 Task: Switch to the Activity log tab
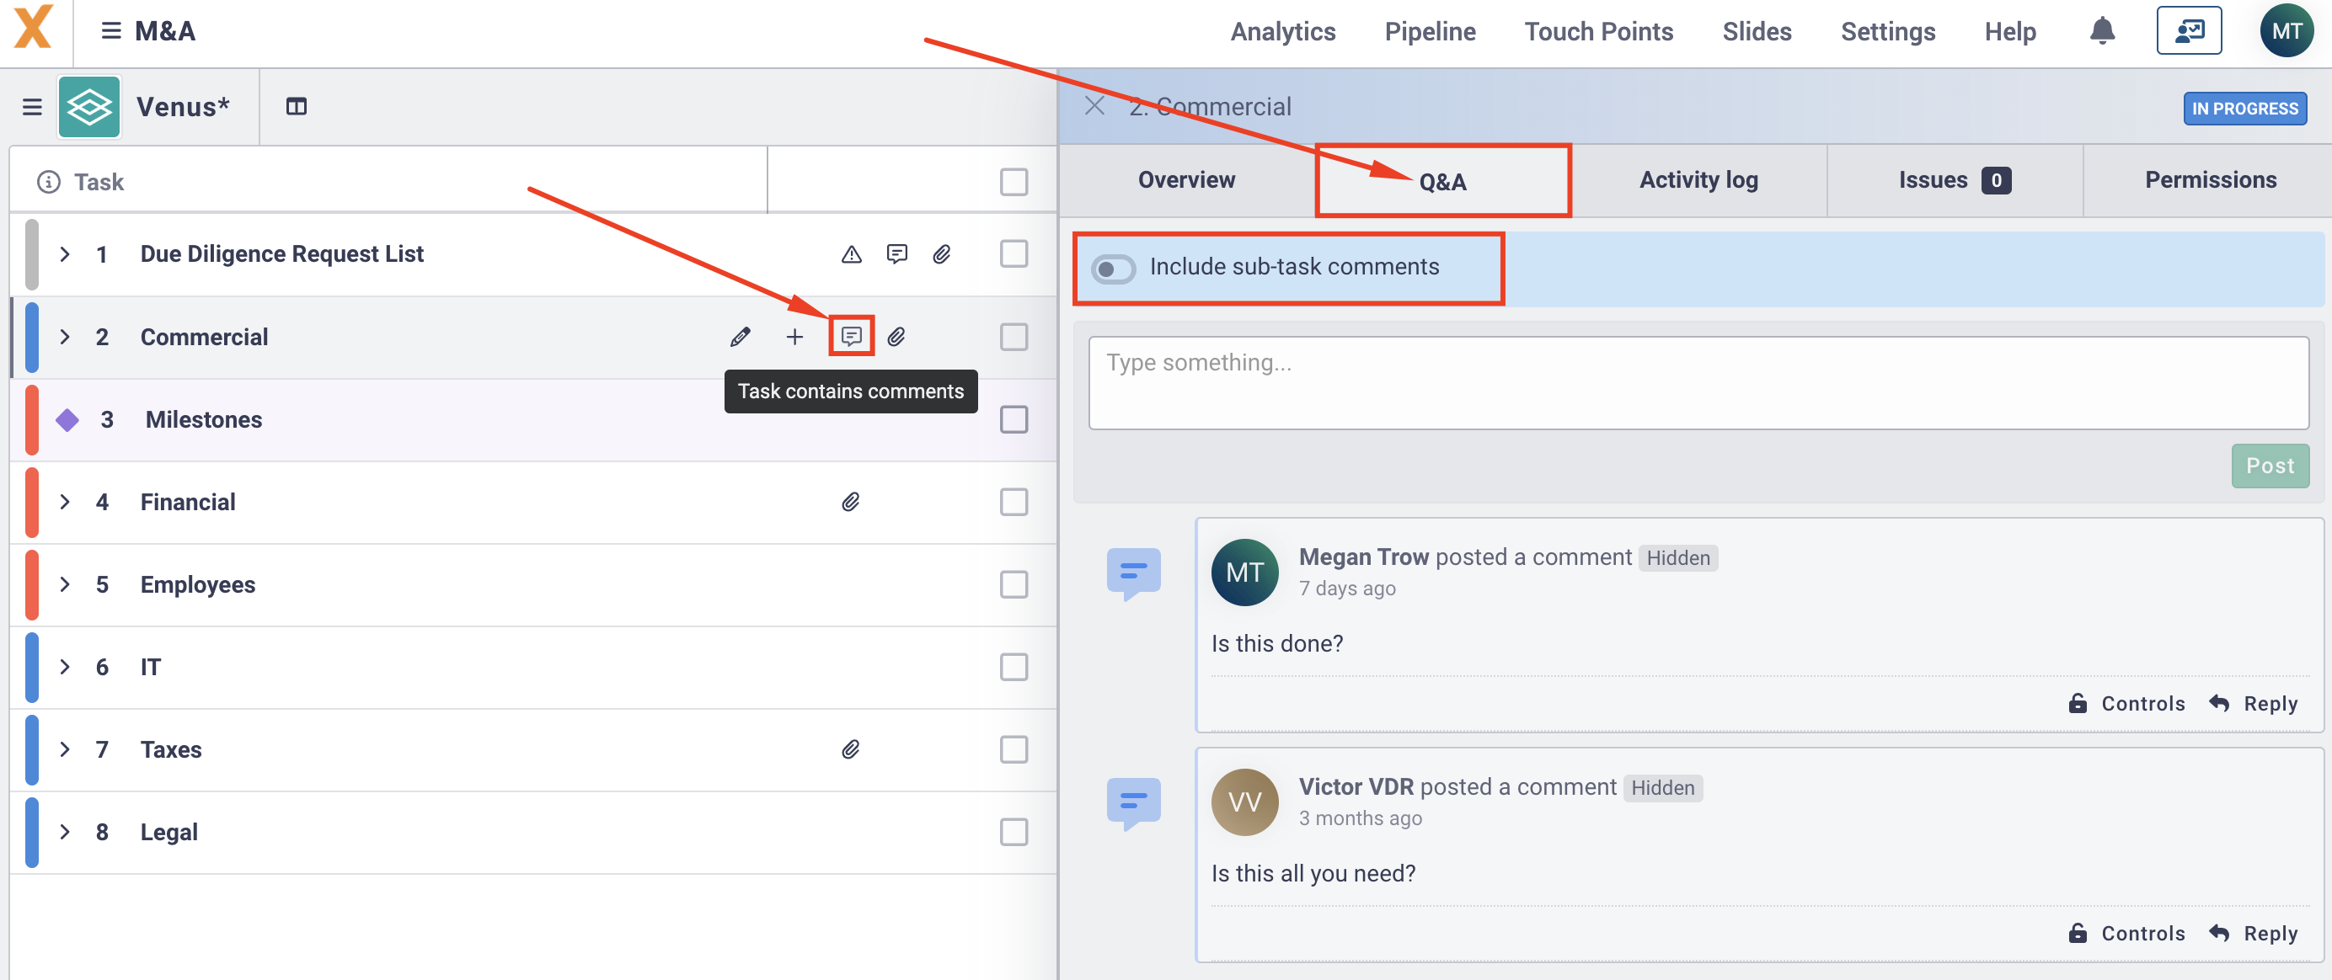[x=1698, y=180]
